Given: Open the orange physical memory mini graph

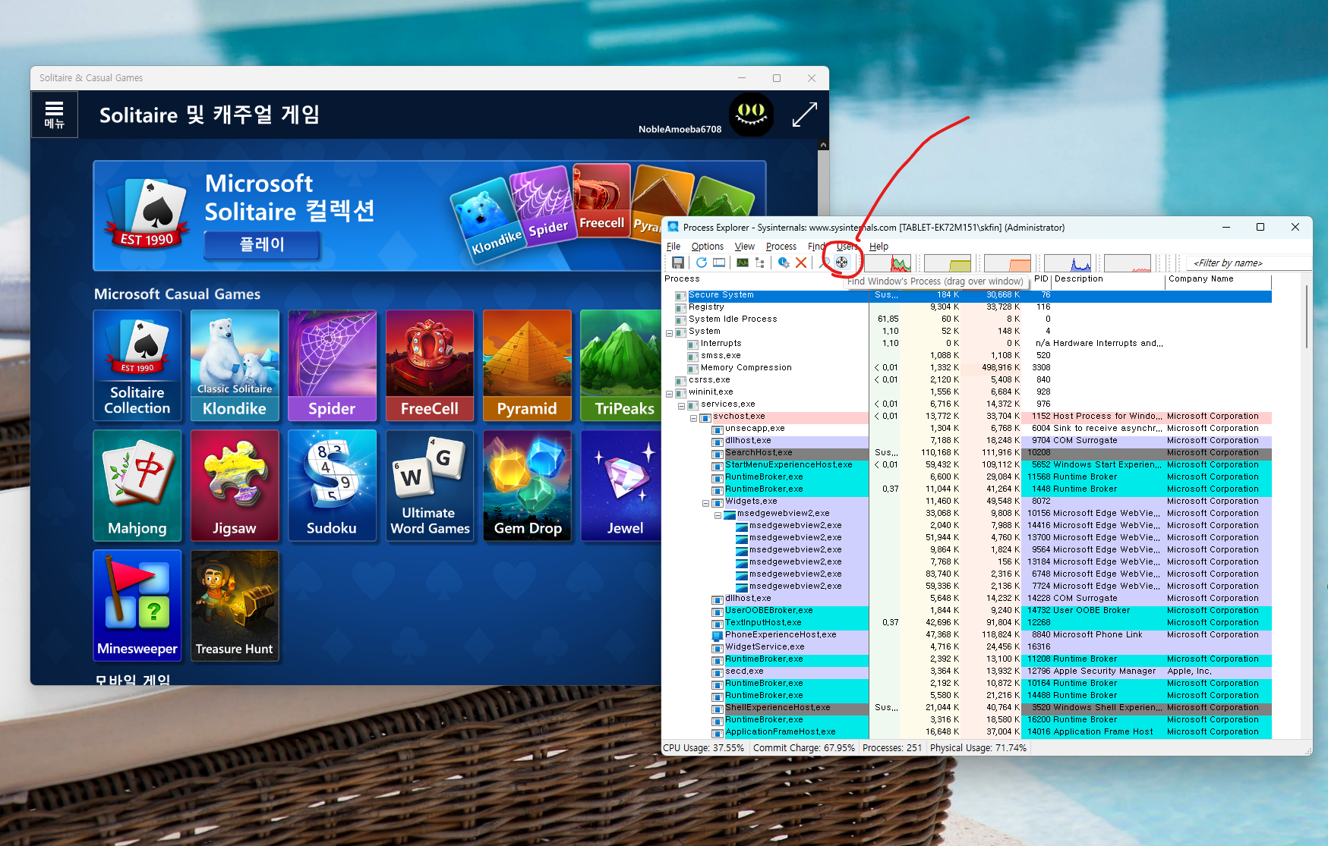Looking at the screenshot, I should (1008, 263).
